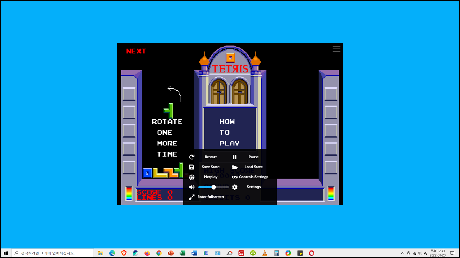Click the taskbar search box
Image resolution: width=460 pixels, height=258 pixels.
(52, 253)
